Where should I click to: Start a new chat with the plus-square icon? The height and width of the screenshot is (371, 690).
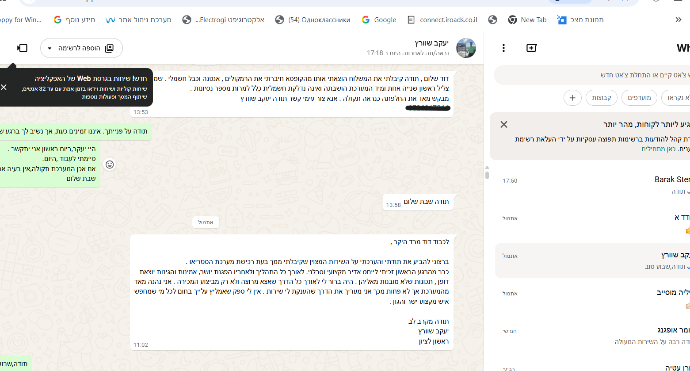531,48
